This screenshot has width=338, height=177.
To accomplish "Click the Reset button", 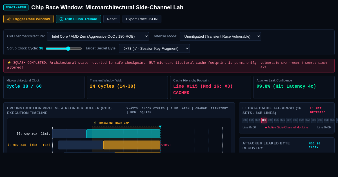I will [112, 19].
